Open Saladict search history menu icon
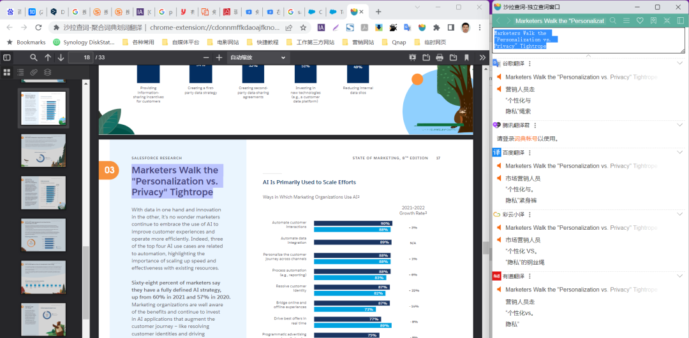689x338 pixels. point(626,20)
